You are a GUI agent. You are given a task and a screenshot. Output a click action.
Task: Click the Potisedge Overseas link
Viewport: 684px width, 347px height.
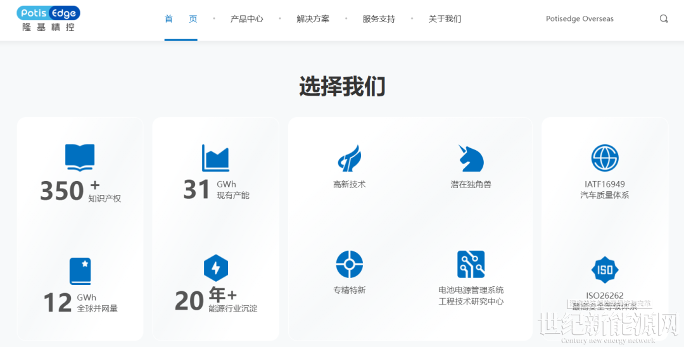(579, 19)
